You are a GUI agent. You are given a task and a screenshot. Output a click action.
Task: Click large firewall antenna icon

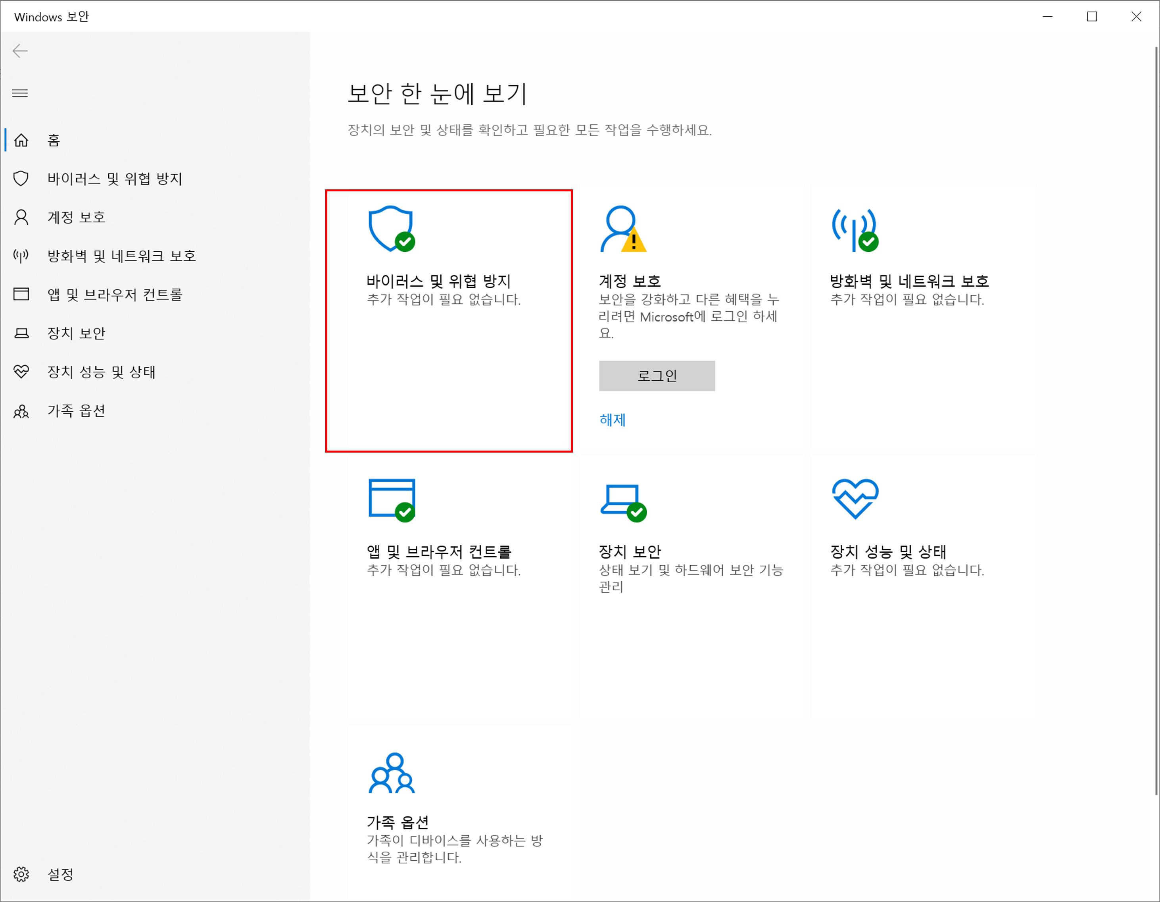pyautogui.click(x=855, y=229)
